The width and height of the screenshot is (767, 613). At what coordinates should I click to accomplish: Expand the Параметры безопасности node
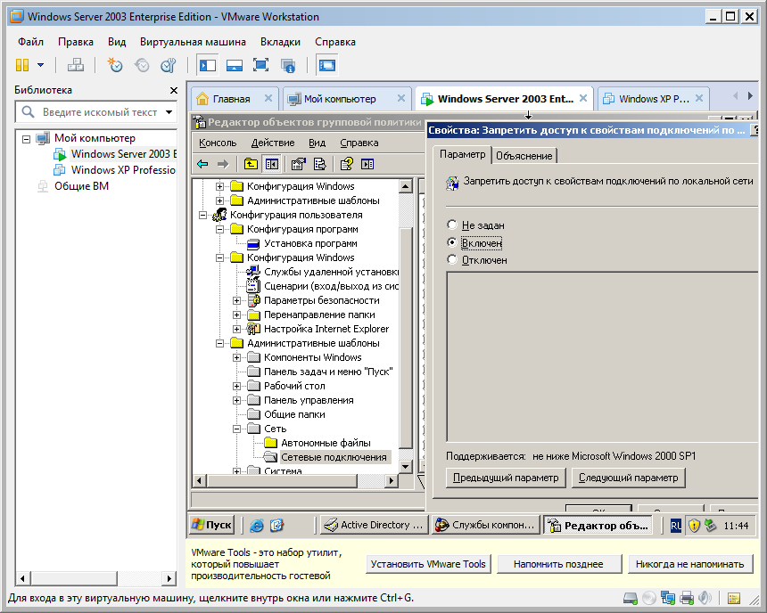236,300
